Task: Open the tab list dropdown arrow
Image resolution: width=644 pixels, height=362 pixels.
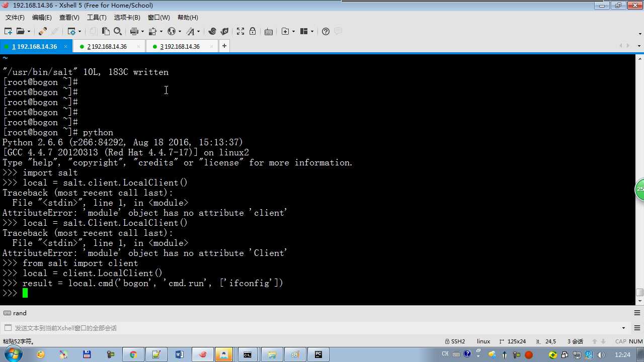Action: 639,46
